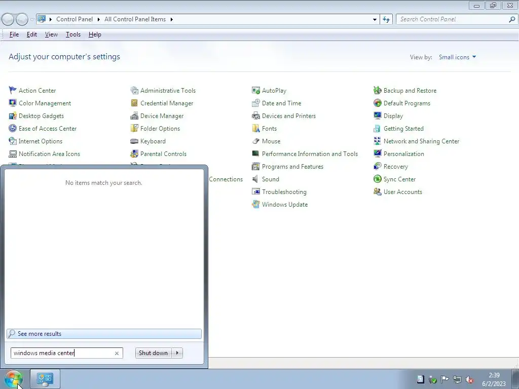Click All Control Panel Items breadcrumb
The height and width of the screenshot is (389, 519).
(x=135, y=20)
